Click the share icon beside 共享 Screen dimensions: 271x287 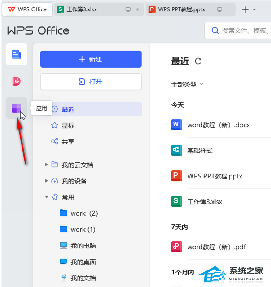point(55,141)
